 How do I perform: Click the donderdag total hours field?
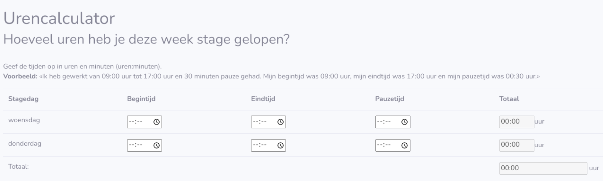(x=516, y=145)
